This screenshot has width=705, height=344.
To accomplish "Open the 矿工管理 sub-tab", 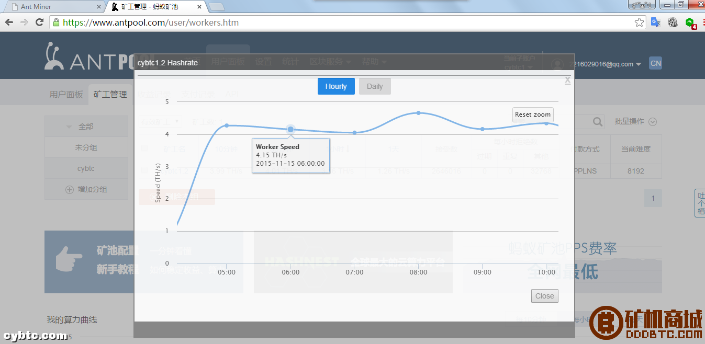I will coord(110,95).
